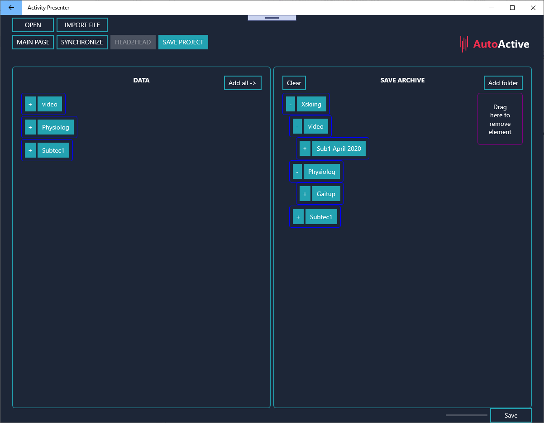Clear the save archive list
This screenshot has height=423, width=544.
(x=294, y=83)
